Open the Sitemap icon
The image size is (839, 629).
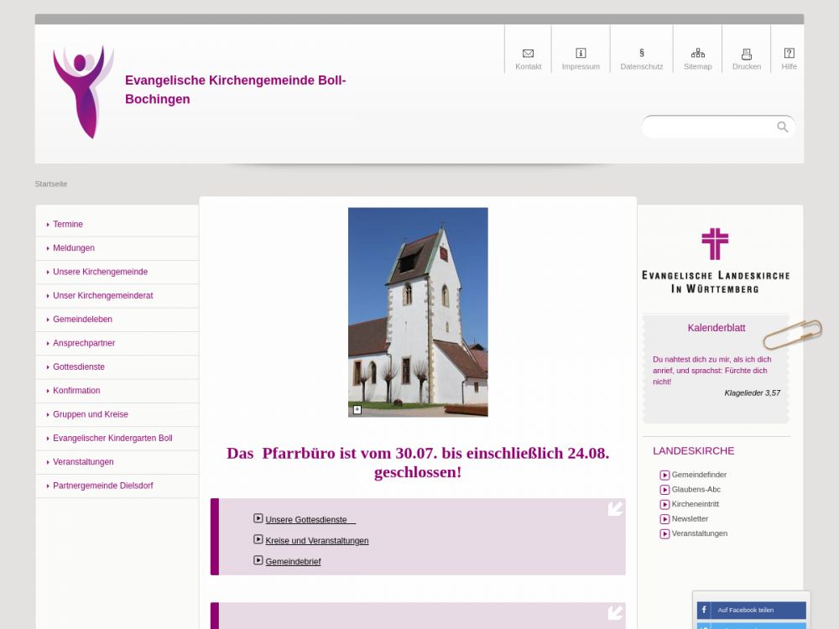697,54
